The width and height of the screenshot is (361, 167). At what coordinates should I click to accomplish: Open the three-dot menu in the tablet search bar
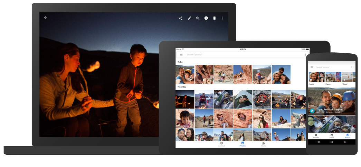[305, 55]
